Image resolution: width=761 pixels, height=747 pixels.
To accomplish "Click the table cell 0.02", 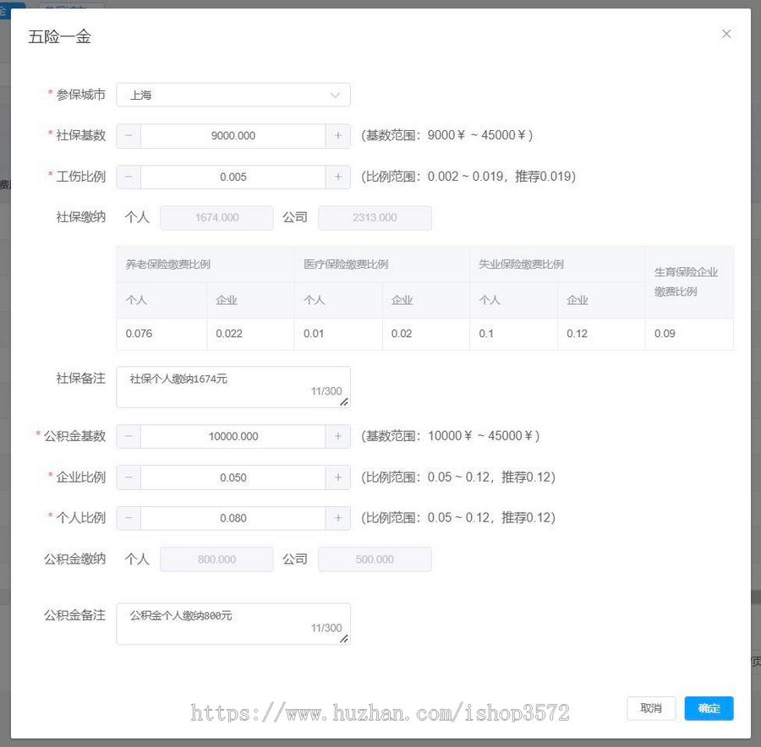I will tap(426, 334).
